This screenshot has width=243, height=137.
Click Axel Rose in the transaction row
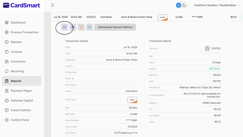[106, 17]
